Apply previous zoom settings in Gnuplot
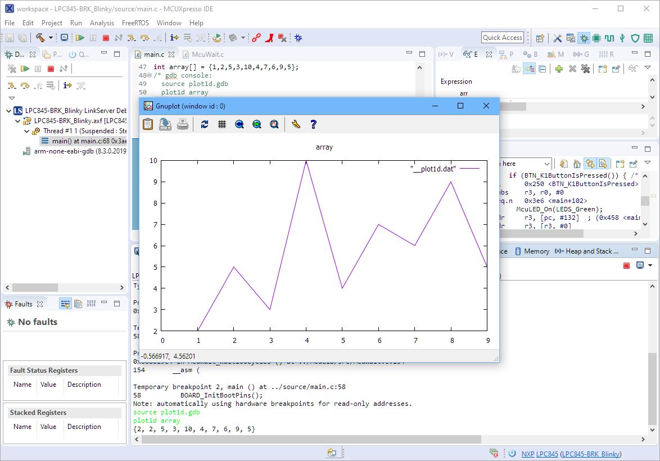660x461 pixels. point(239,124)
